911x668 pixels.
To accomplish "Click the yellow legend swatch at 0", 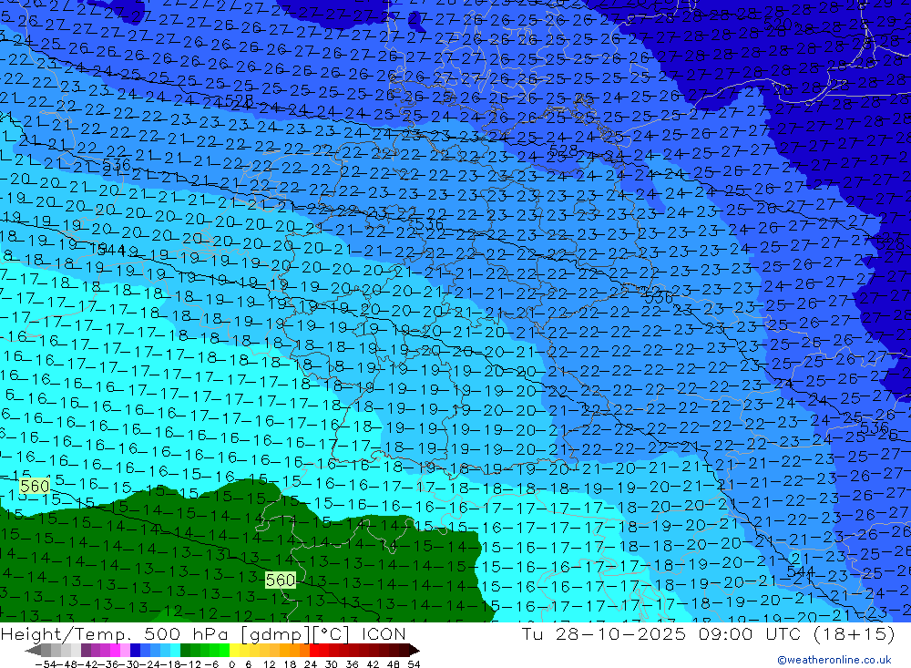I will [x=235, y=651].
